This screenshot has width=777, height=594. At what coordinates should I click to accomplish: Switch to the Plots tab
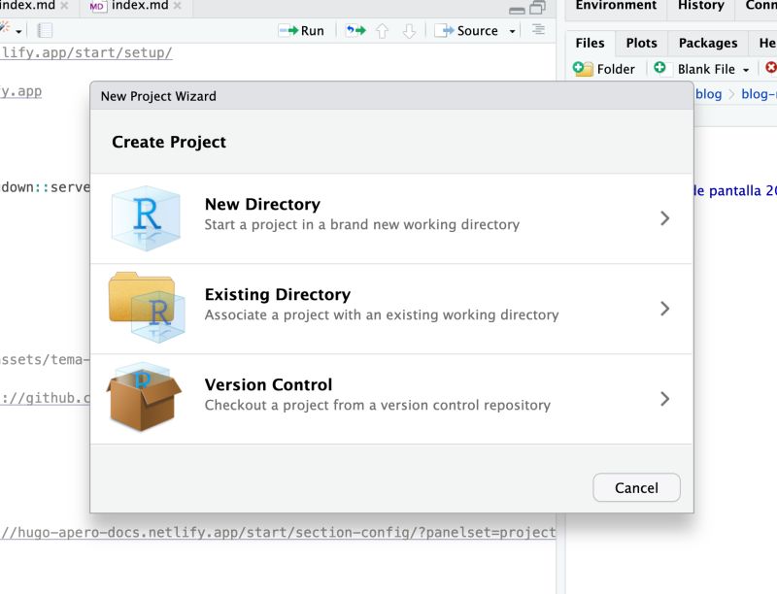pyautogui.click(x=640, y=43)
